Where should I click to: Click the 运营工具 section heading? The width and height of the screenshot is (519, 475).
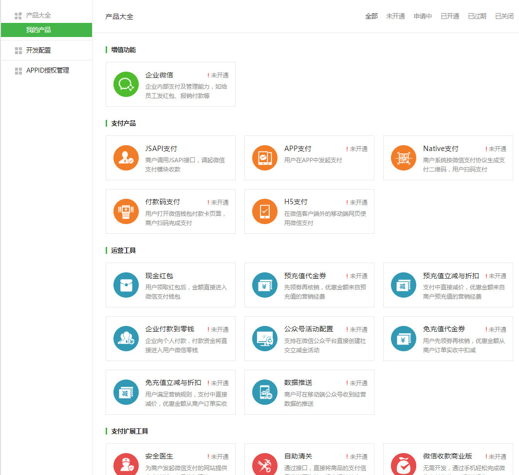[x=124, y=251]
